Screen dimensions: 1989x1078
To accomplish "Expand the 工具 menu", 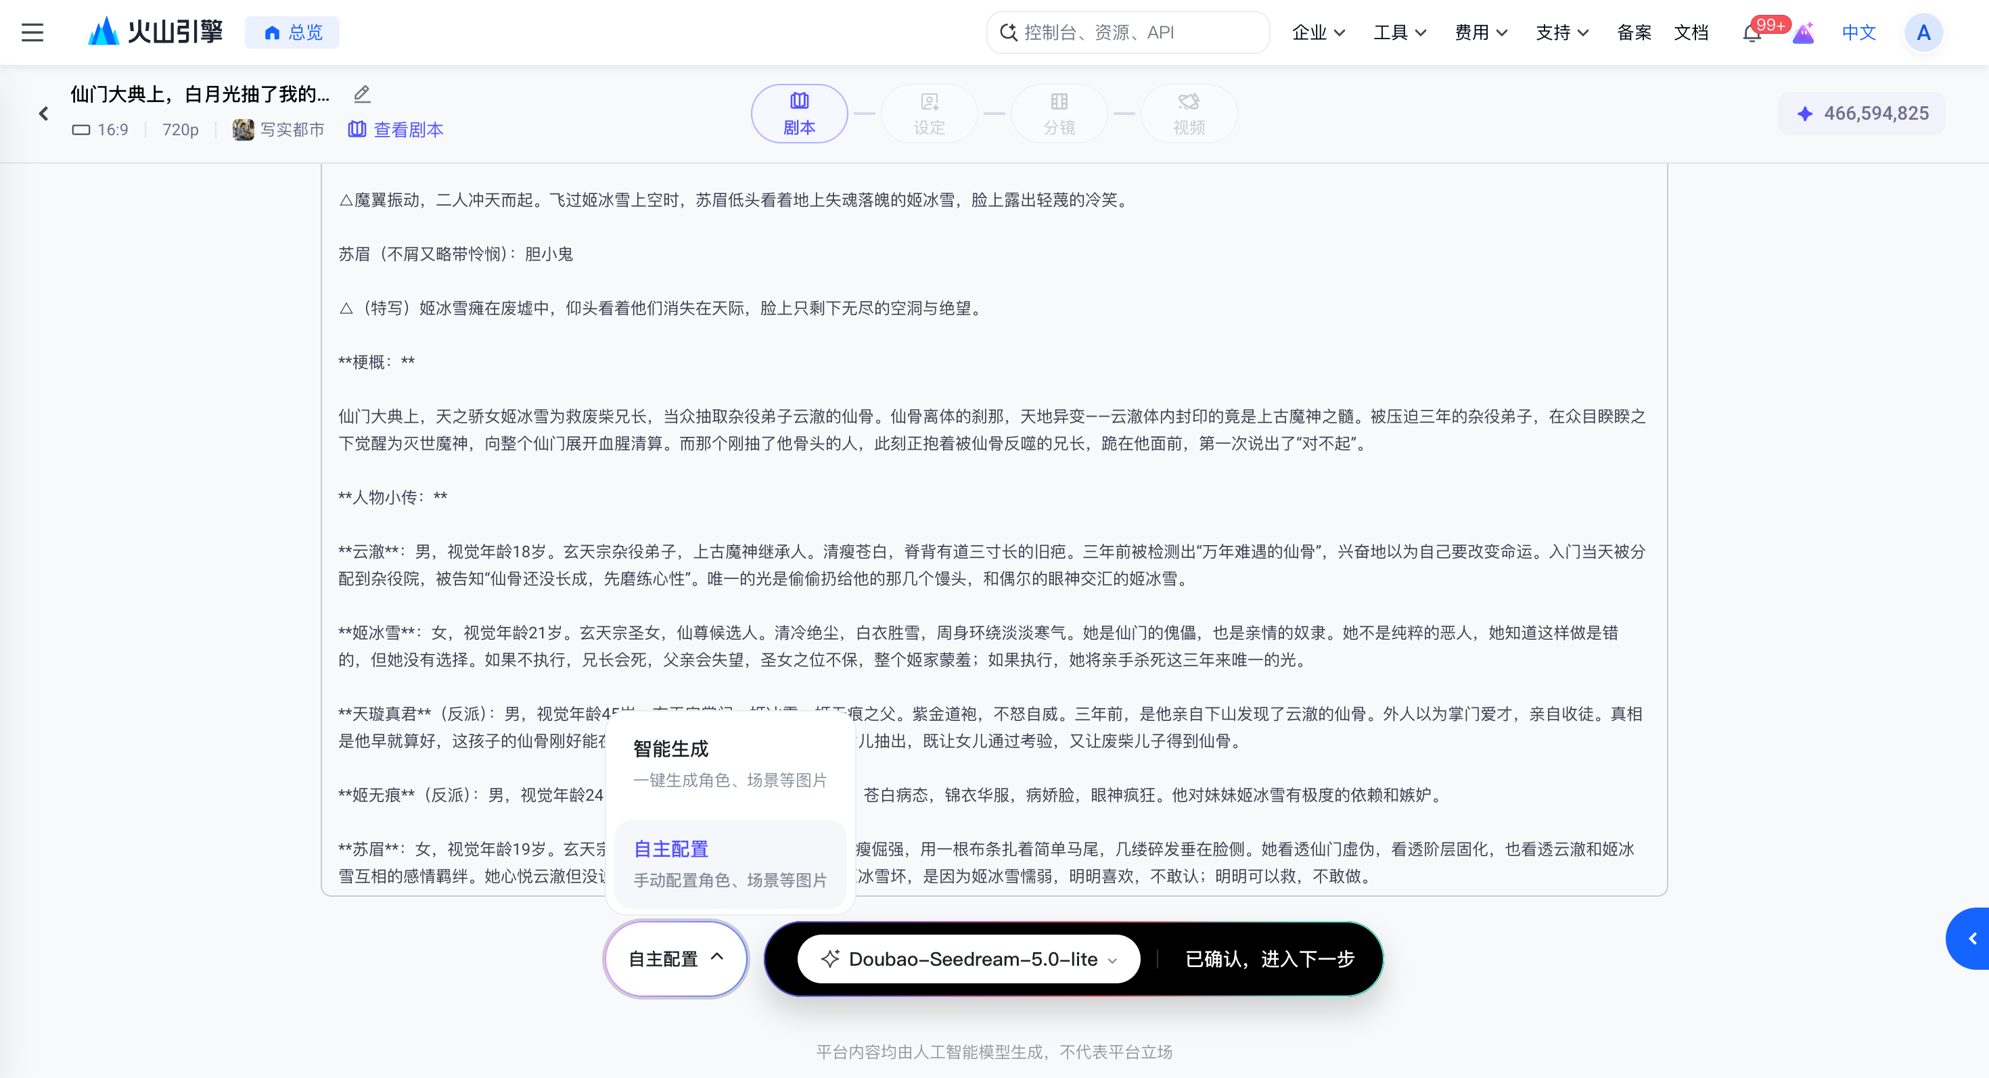I will [1400, 32].
